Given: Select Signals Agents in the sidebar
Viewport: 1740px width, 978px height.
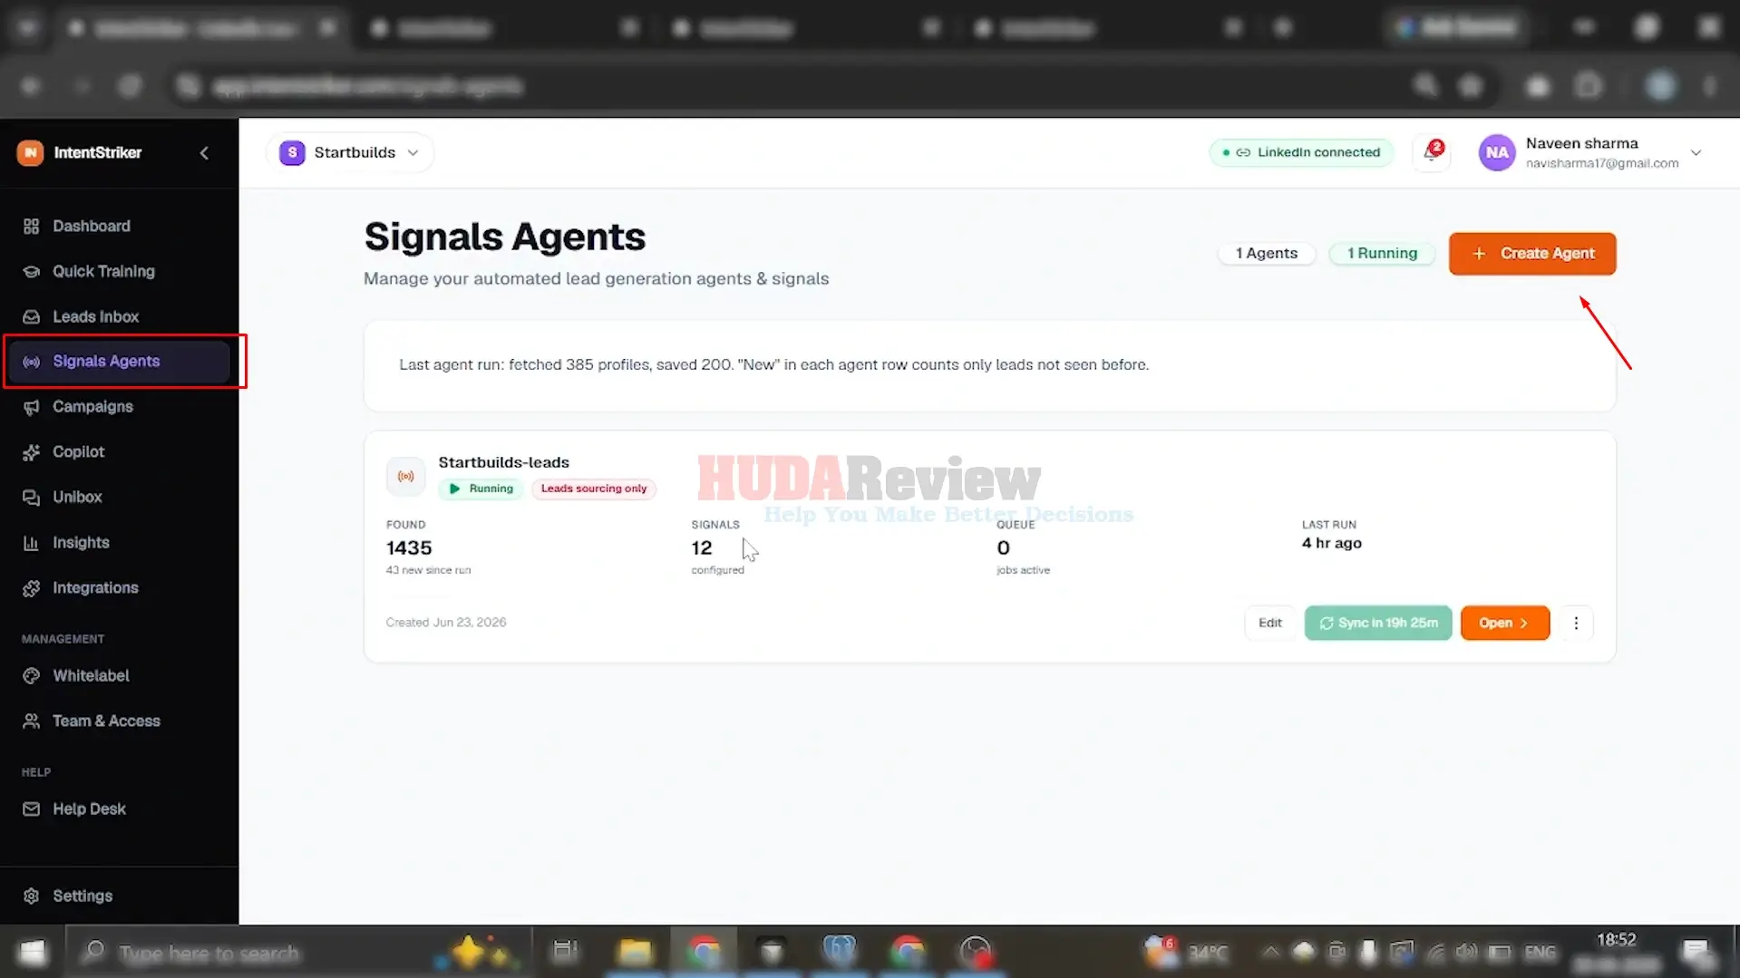Looking at the screenshot, I should coord(118,361).
